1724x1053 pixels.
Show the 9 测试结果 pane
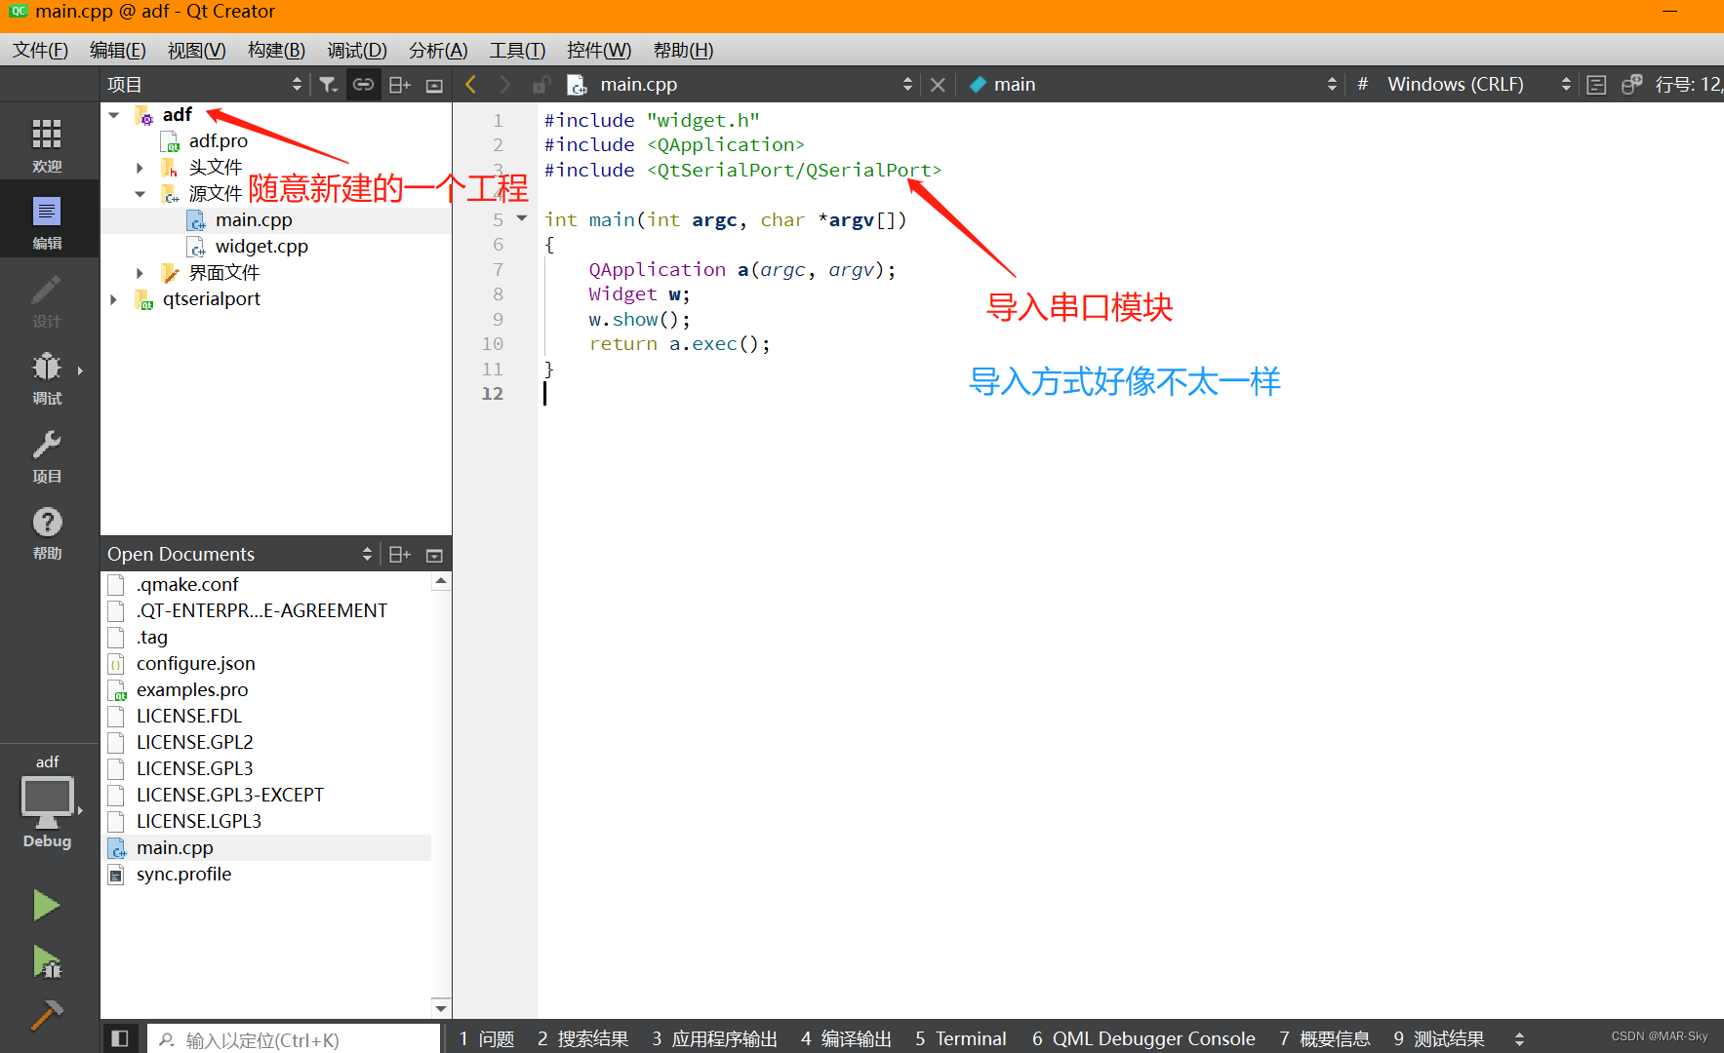(1438, 1039)
